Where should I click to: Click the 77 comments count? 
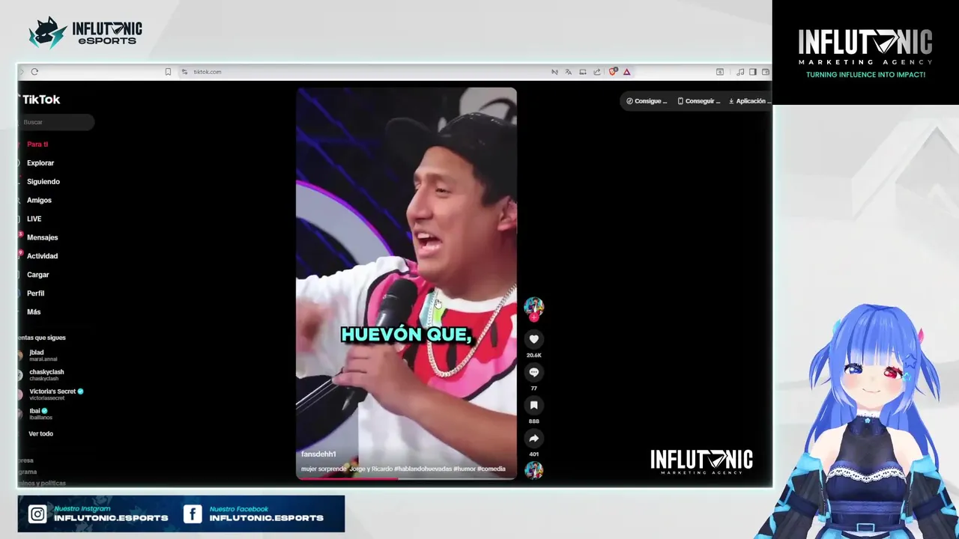click(x=533, y=389)
